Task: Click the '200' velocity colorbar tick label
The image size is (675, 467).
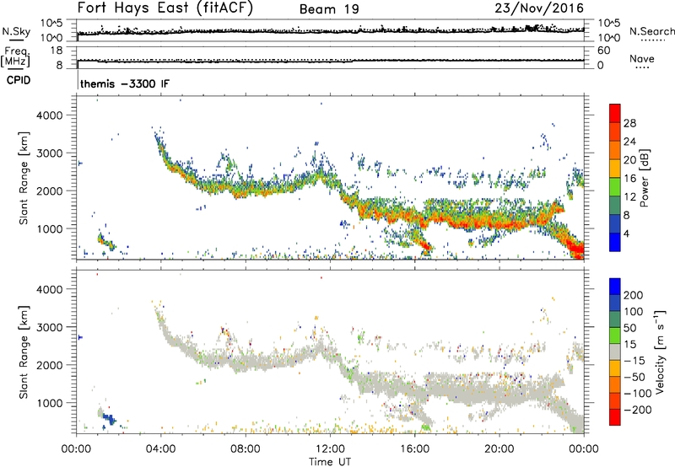Action: click(x=634, y=295)
